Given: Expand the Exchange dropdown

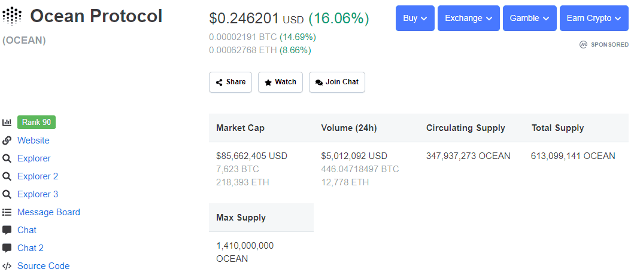Looking at the screenshot, I should click(x=468, y=18).
